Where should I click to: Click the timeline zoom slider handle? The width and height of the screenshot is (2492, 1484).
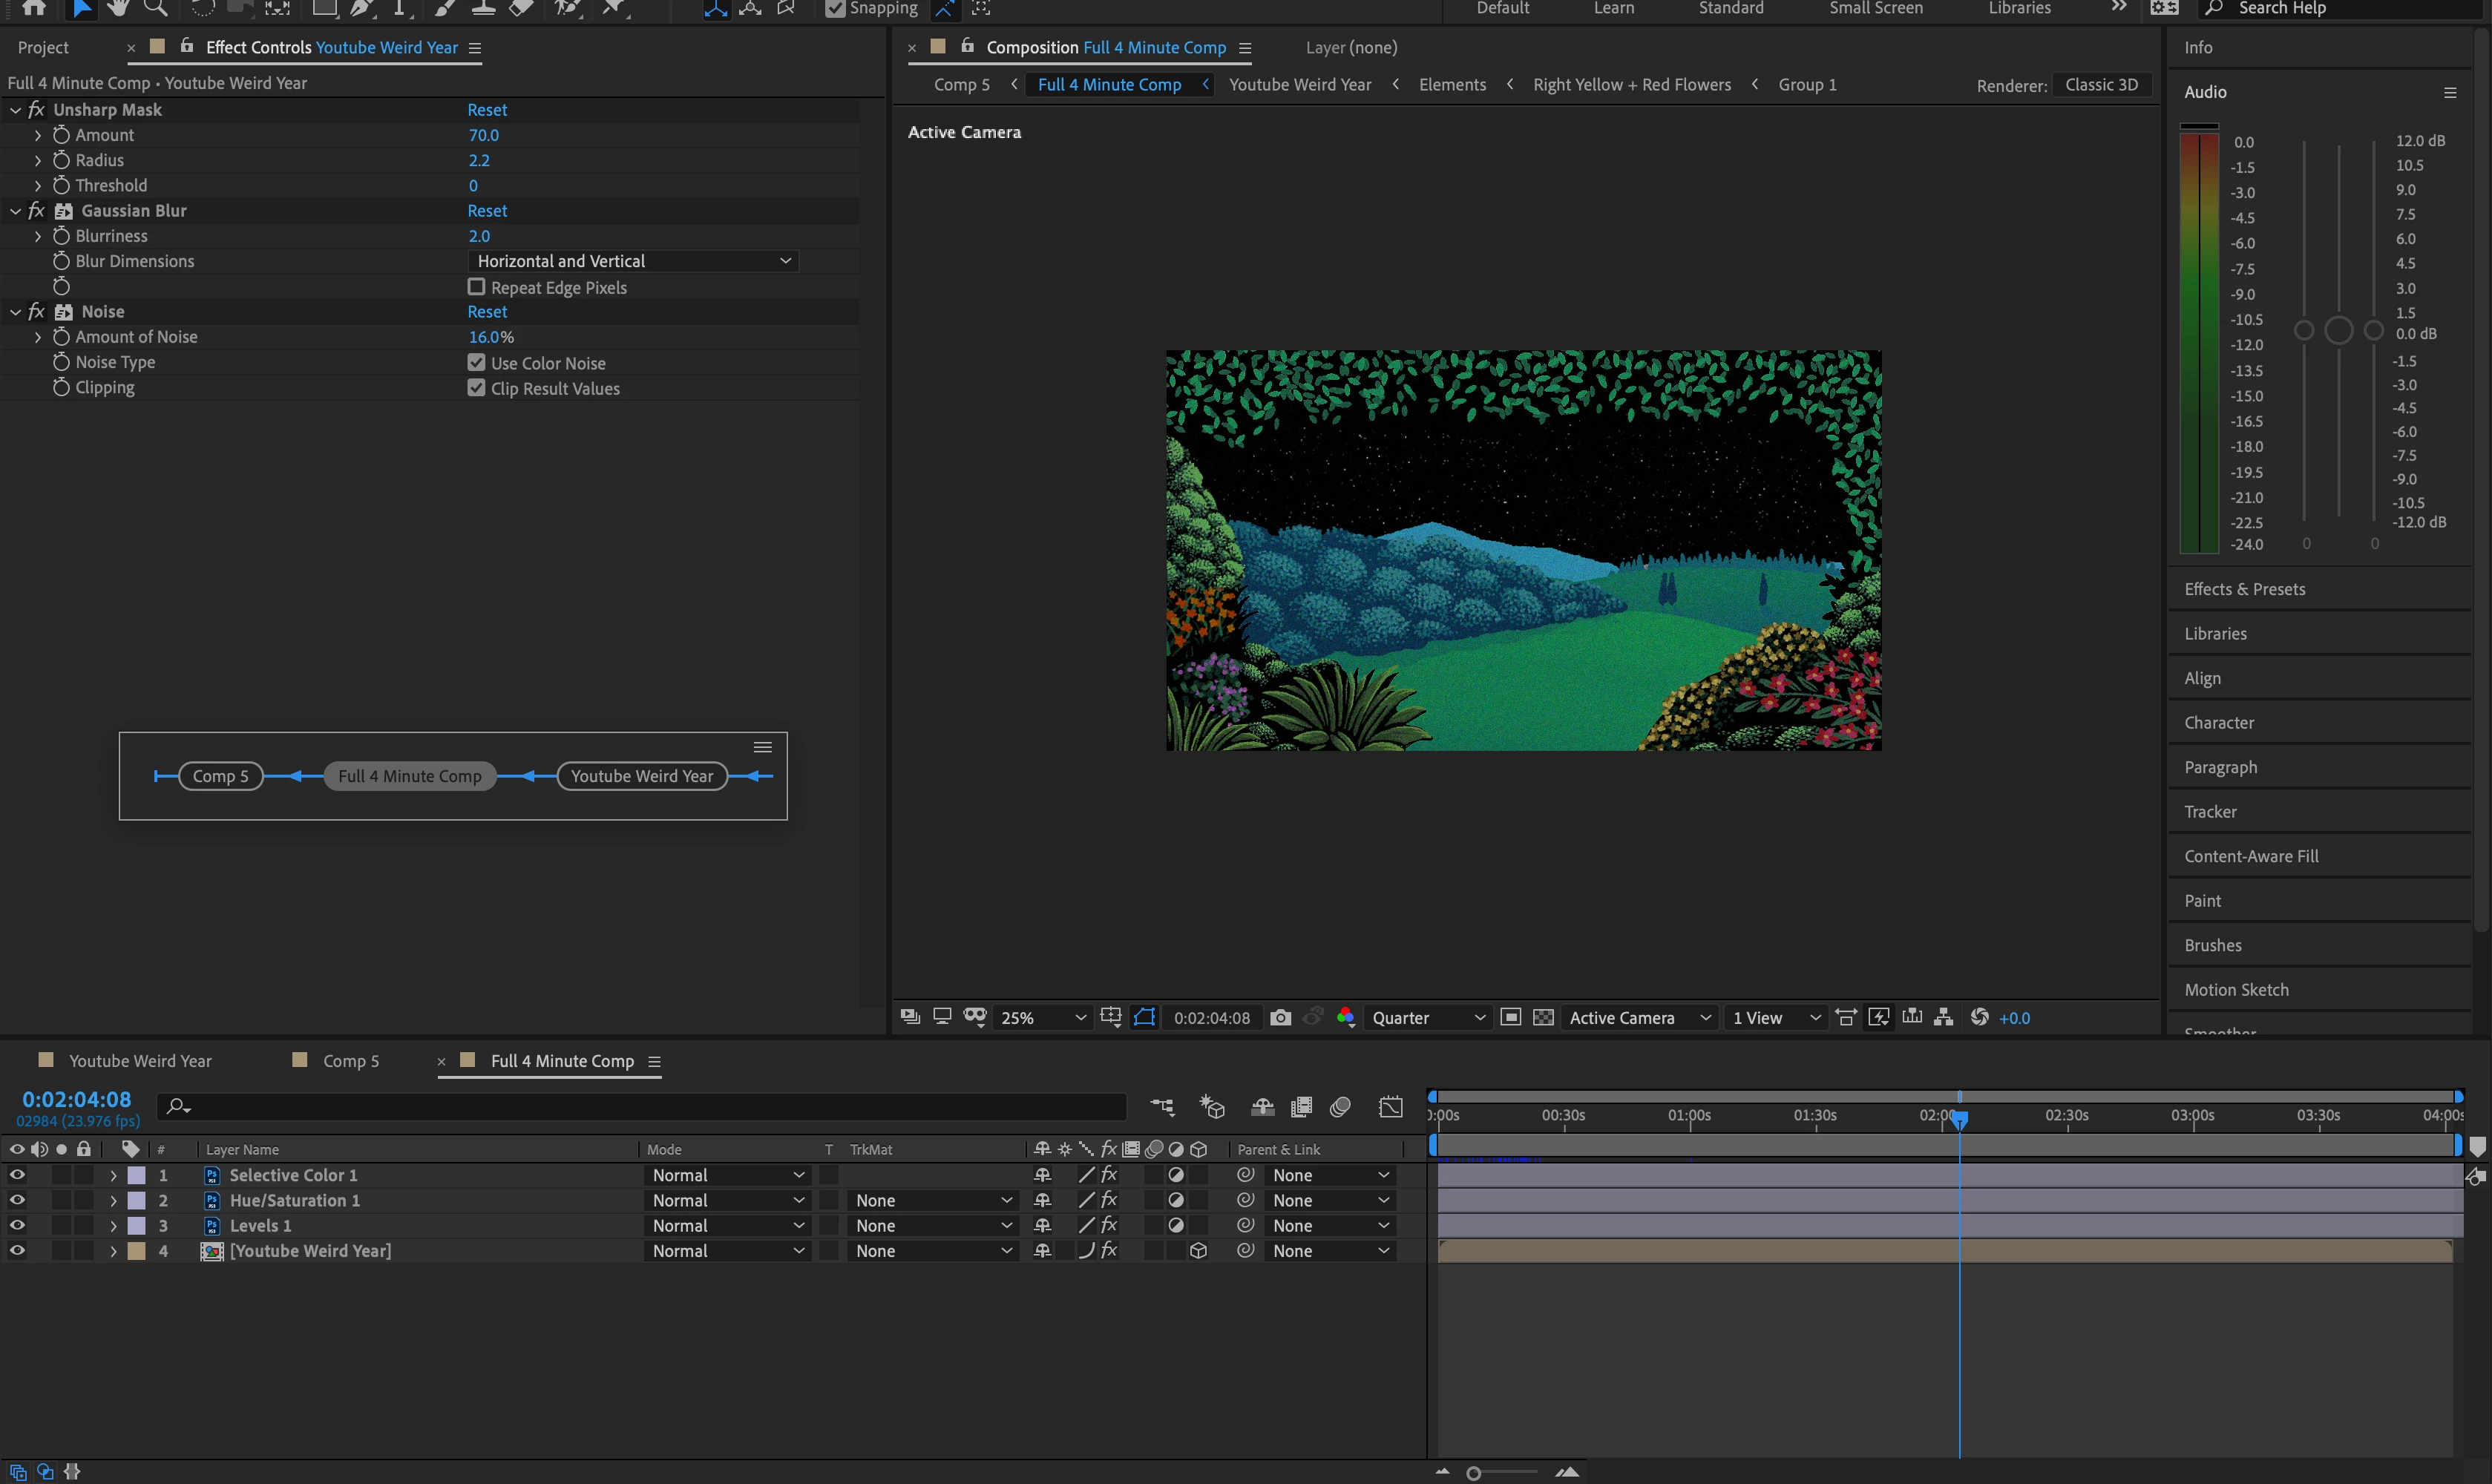point(1473,1473)
